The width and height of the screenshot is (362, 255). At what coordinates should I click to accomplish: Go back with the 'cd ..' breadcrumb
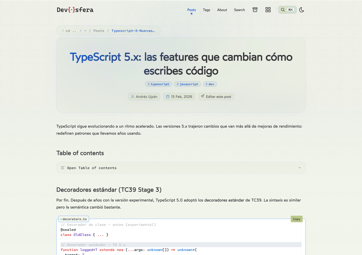pos(69,31)
